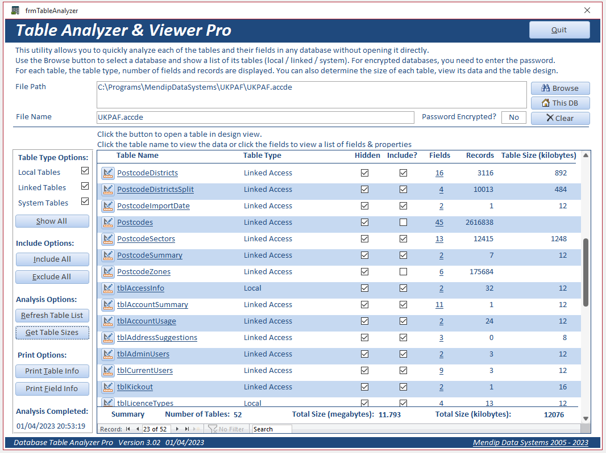Click design view icon for tblAddressSuggestions
This screenshot has height=453, width=606.
point(108,338)
